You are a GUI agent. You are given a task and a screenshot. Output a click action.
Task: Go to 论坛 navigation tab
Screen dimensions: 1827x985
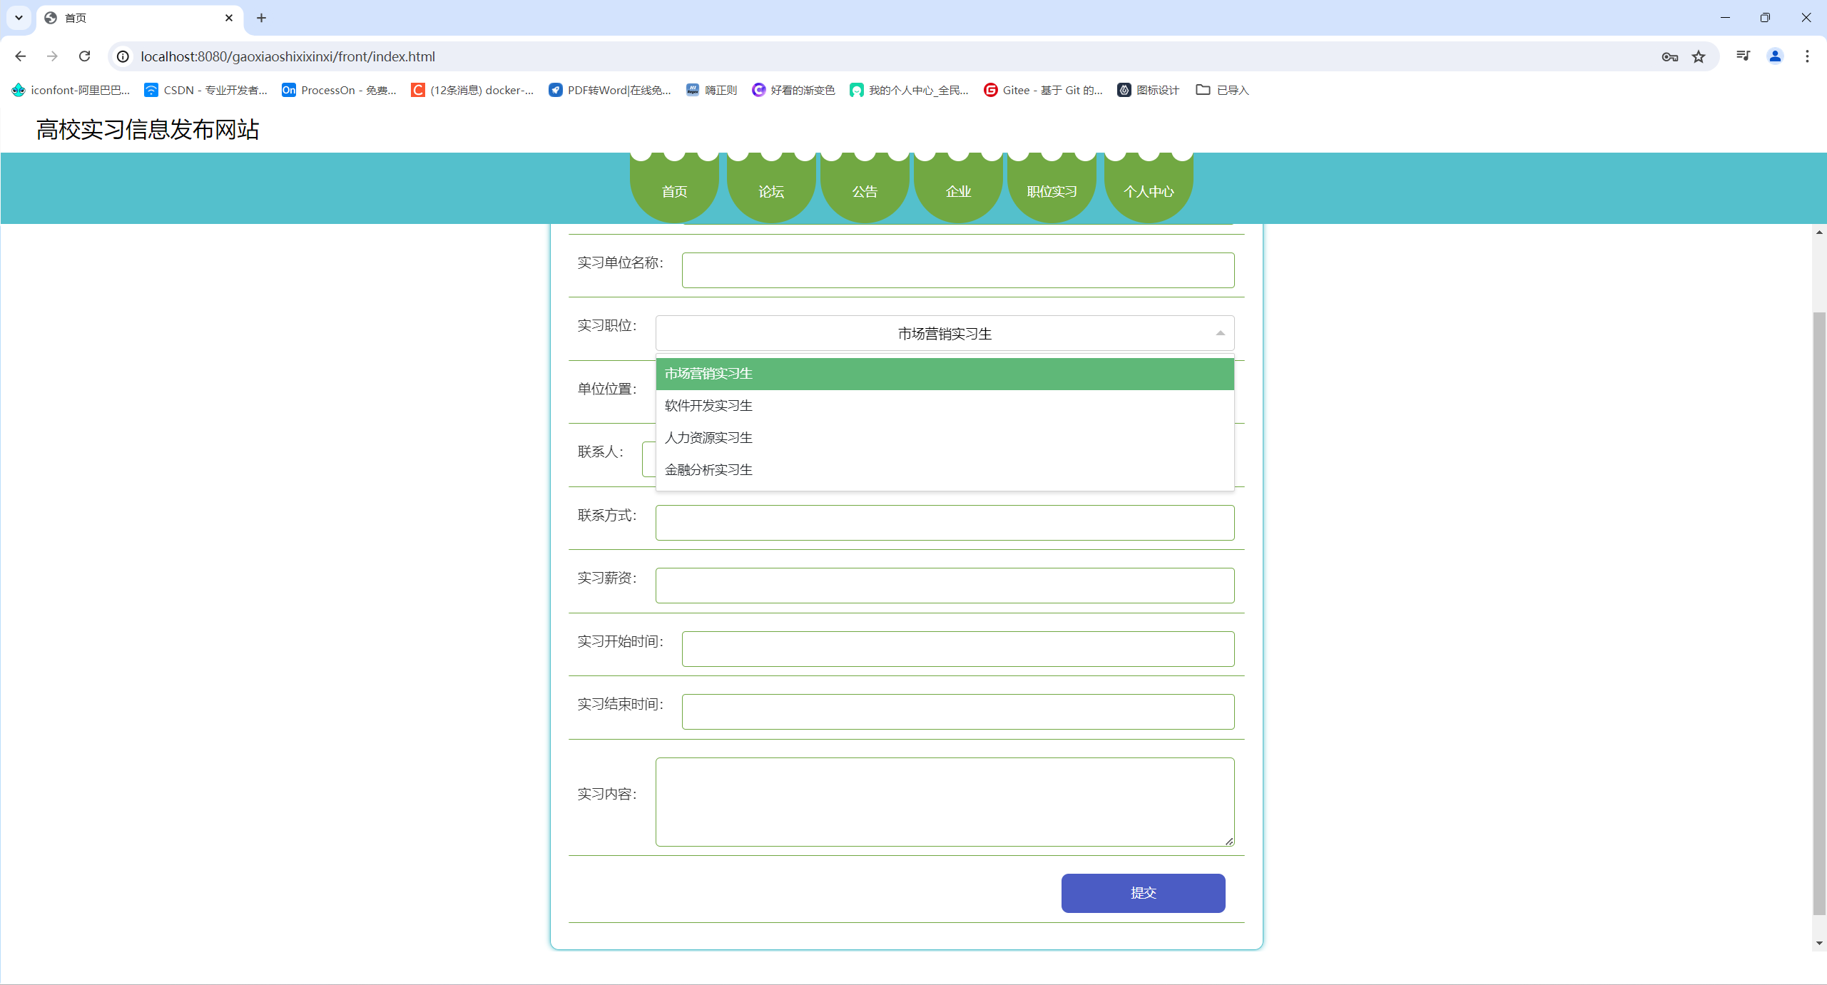coord(770,191)
